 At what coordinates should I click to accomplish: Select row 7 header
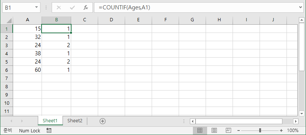(6, 78)
